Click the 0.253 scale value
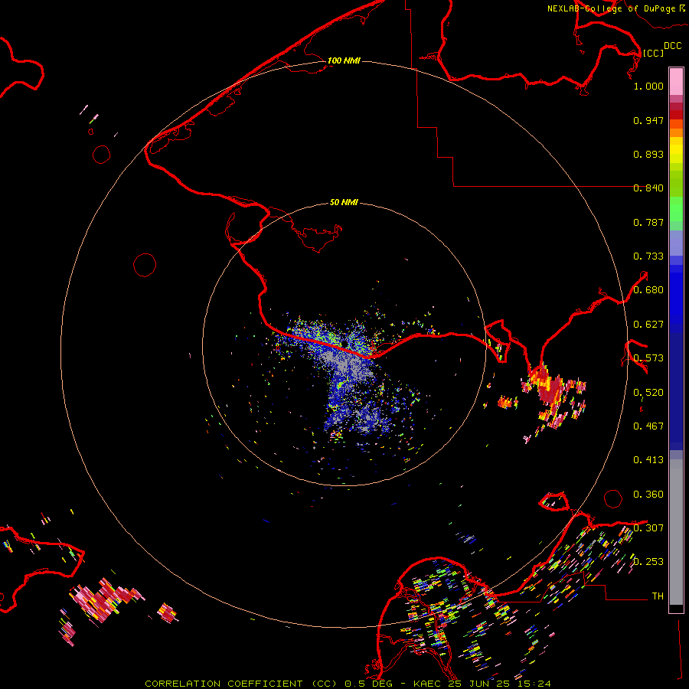The height and width of the screenshot is (689, 689). click(x=648, y=562)
